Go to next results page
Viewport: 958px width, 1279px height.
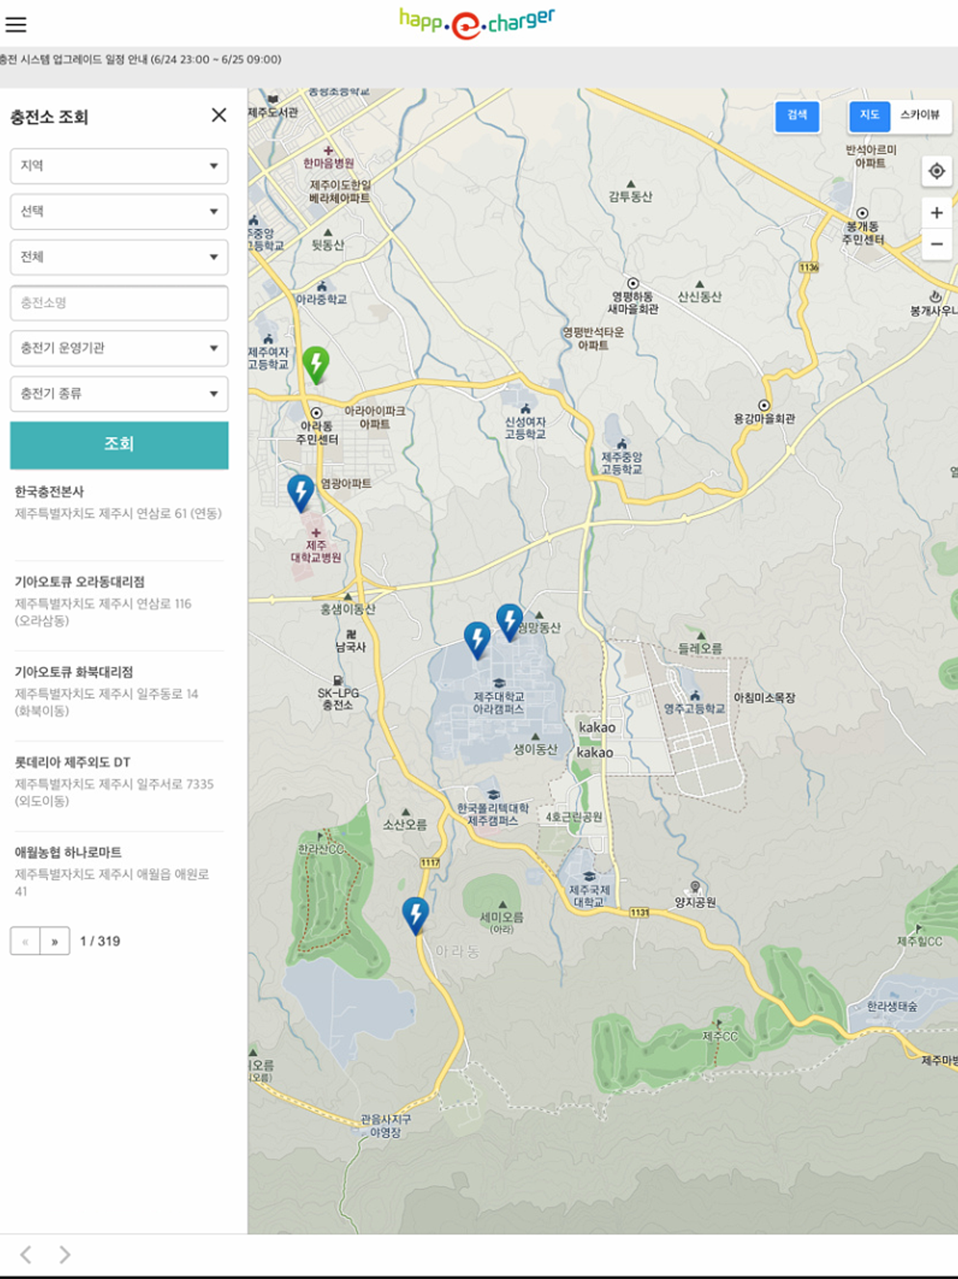coord(55,941)
